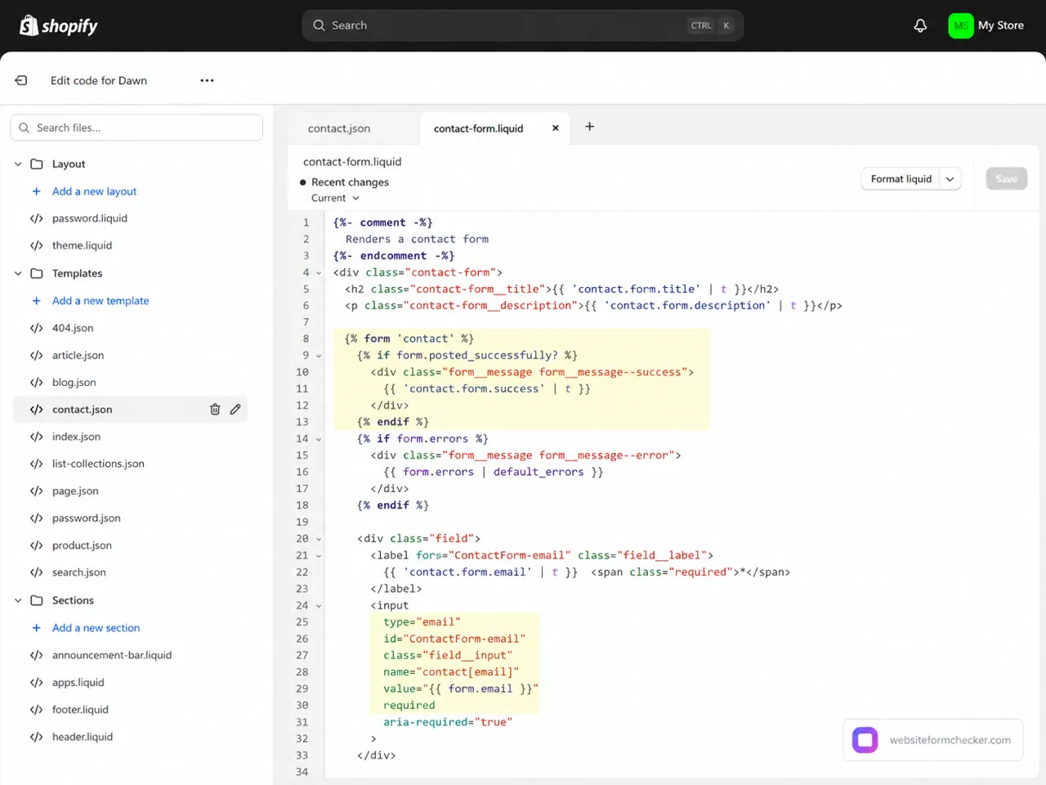Focus the top Search field
1046x785 pixels.
pos(523,25)
